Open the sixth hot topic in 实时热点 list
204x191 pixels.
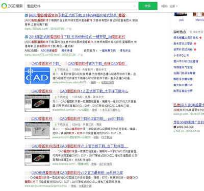coord(183,67)
